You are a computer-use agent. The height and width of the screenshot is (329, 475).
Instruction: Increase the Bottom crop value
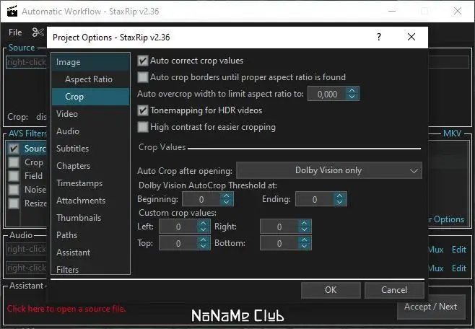305,240
